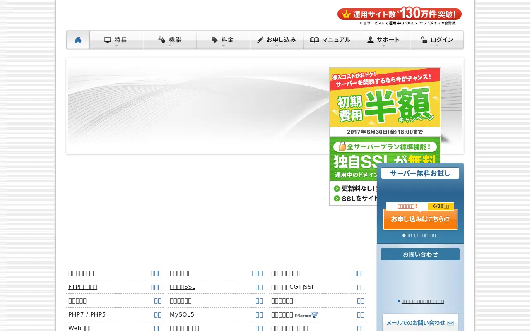The image size is (530, 331).
Task: Click the サーバー無料お試し heading
Action: (x=420, y=173)
